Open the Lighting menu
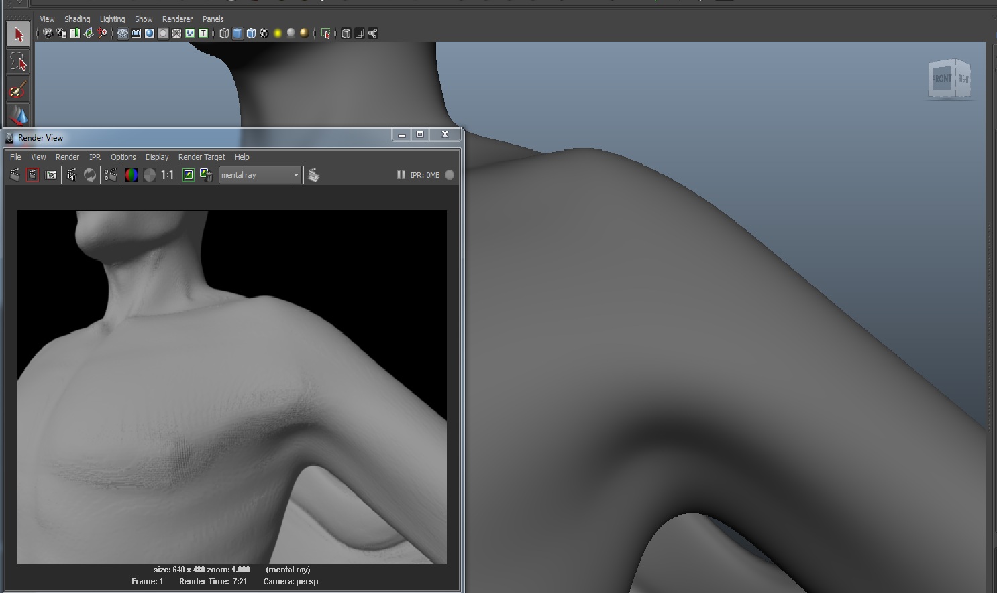The width and height of the screenshot is (997, 593). tap(113, 19)
